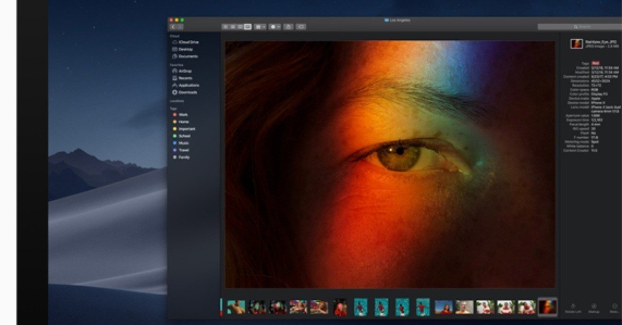
Task: Open the More quick actions button
Action: (614, 309)
